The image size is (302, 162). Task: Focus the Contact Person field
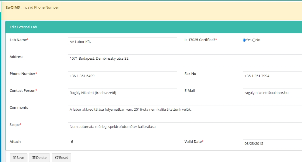122,93
